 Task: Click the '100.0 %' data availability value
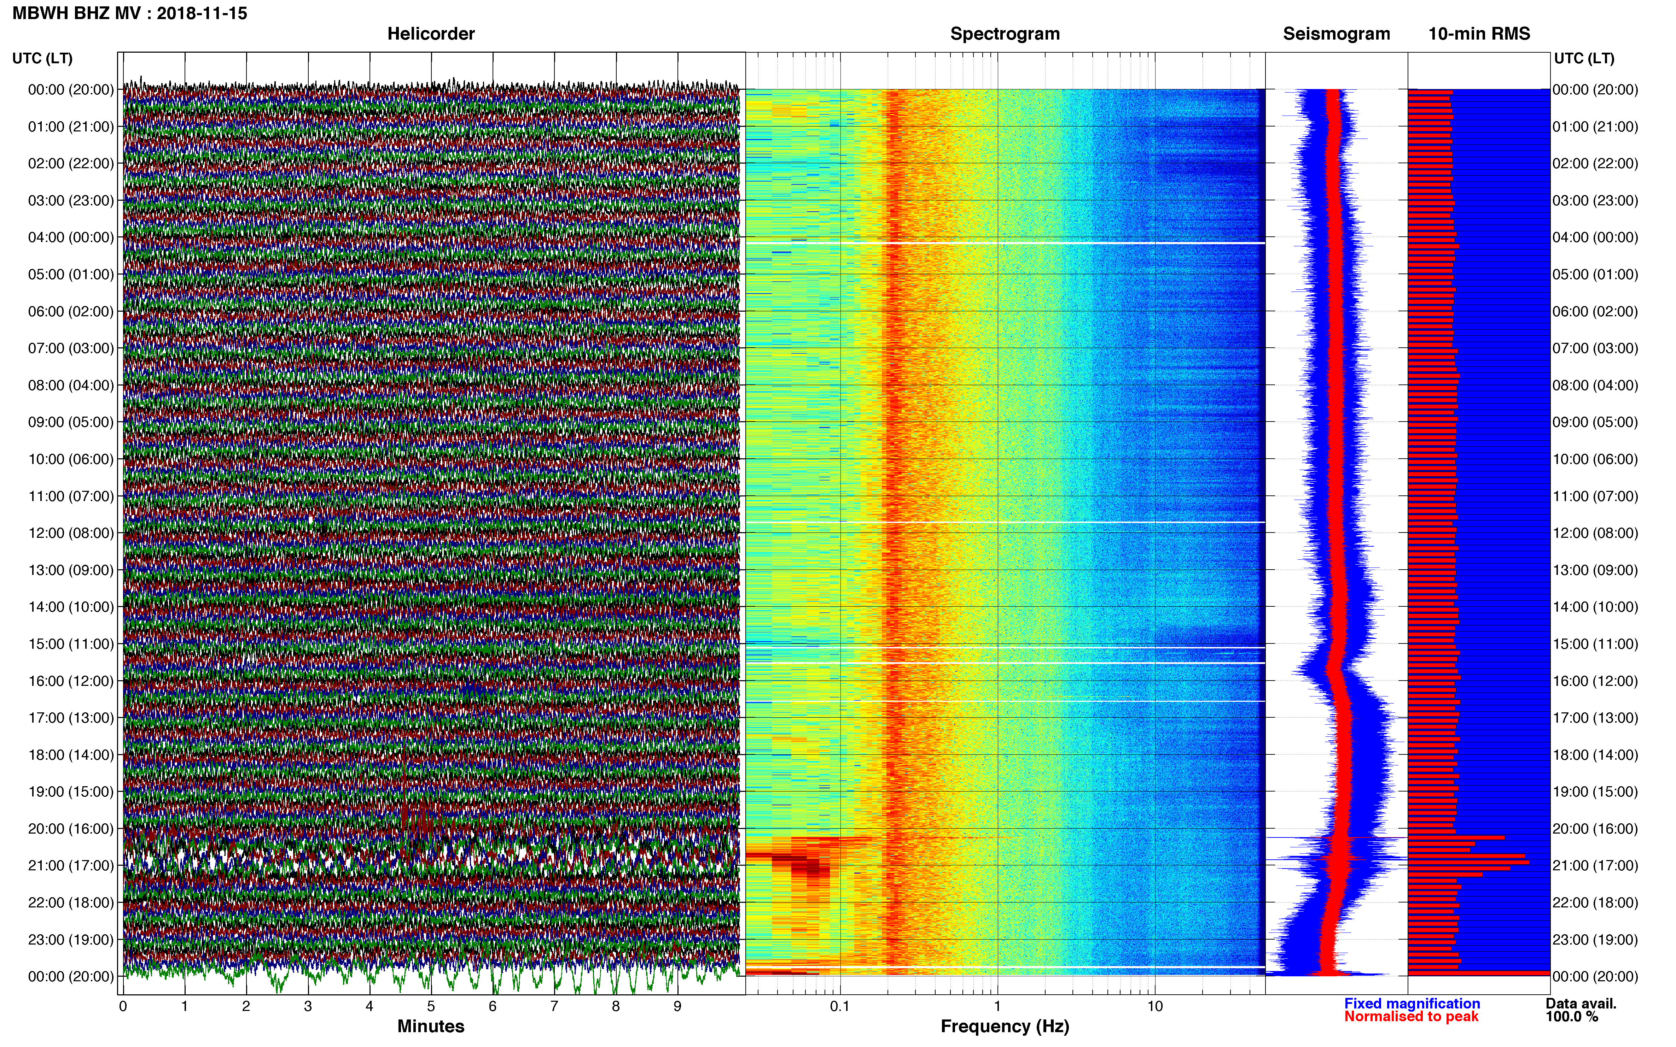[1571, 1016]
